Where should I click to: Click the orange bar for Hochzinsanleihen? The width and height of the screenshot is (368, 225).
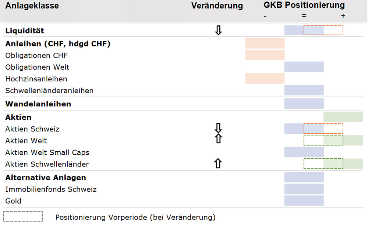[x=265, y=78]
